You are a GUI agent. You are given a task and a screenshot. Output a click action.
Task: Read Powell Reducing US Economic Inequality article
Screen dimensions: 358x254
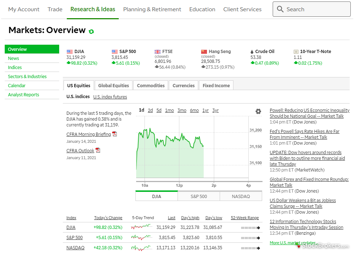pos(310,113)
